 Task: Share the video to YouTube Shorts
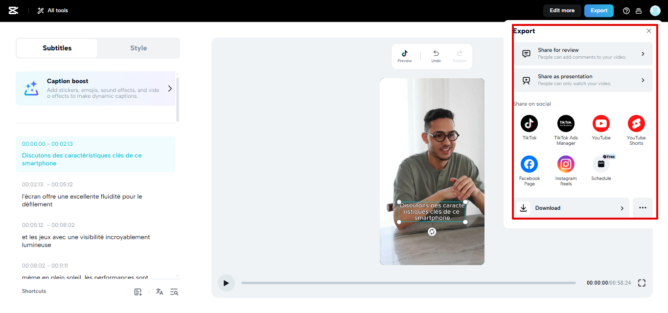point(636,124)
